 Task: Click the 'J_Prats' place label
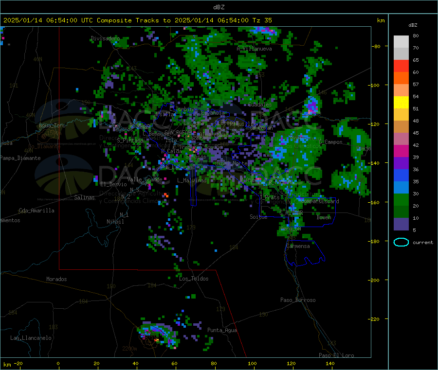point(269,197)
